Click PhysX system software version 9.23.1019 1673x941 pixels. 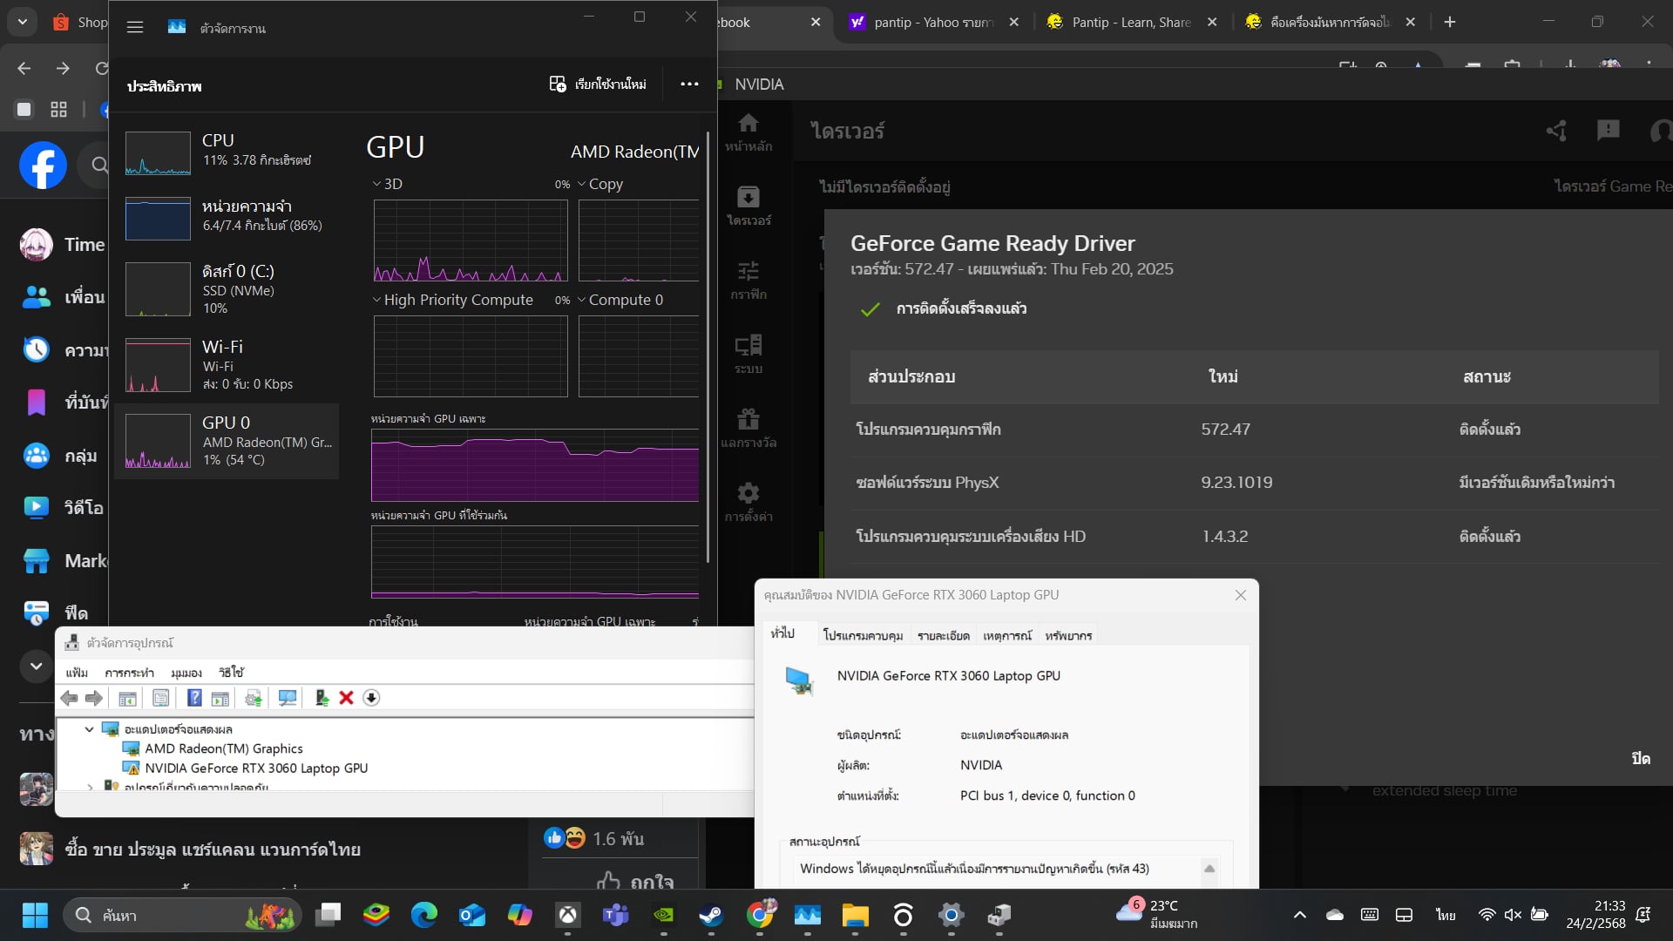(1236, 483)
